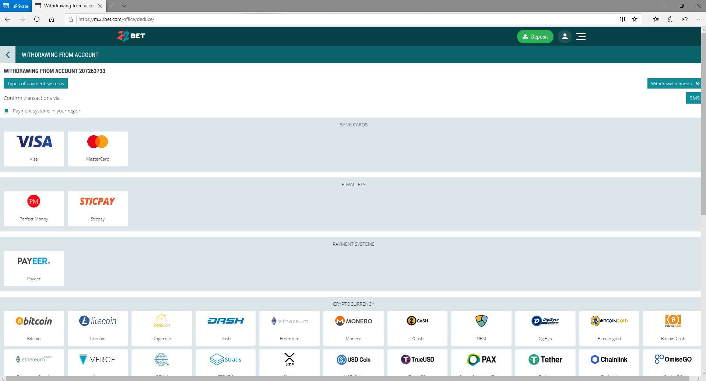Click the 22BET logo
The width and height of the screenshot is (706, 381).
(131, 36)
